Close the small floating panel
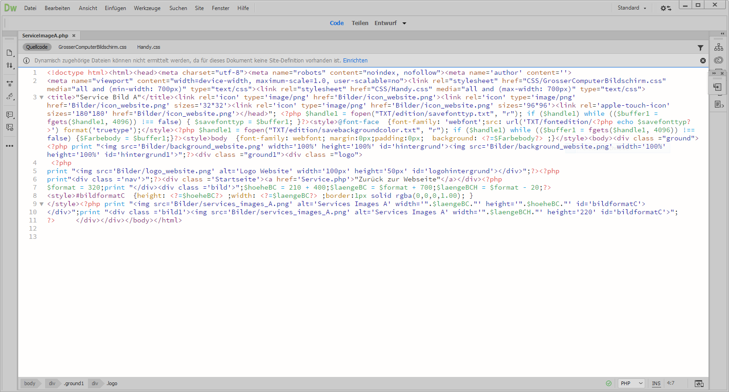The width and height of the screenshot is (729, 392). click(x=722, y=73)
